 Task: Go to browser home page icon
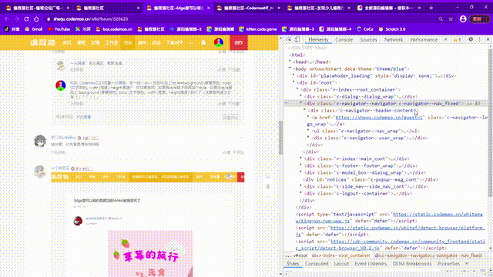36,18
